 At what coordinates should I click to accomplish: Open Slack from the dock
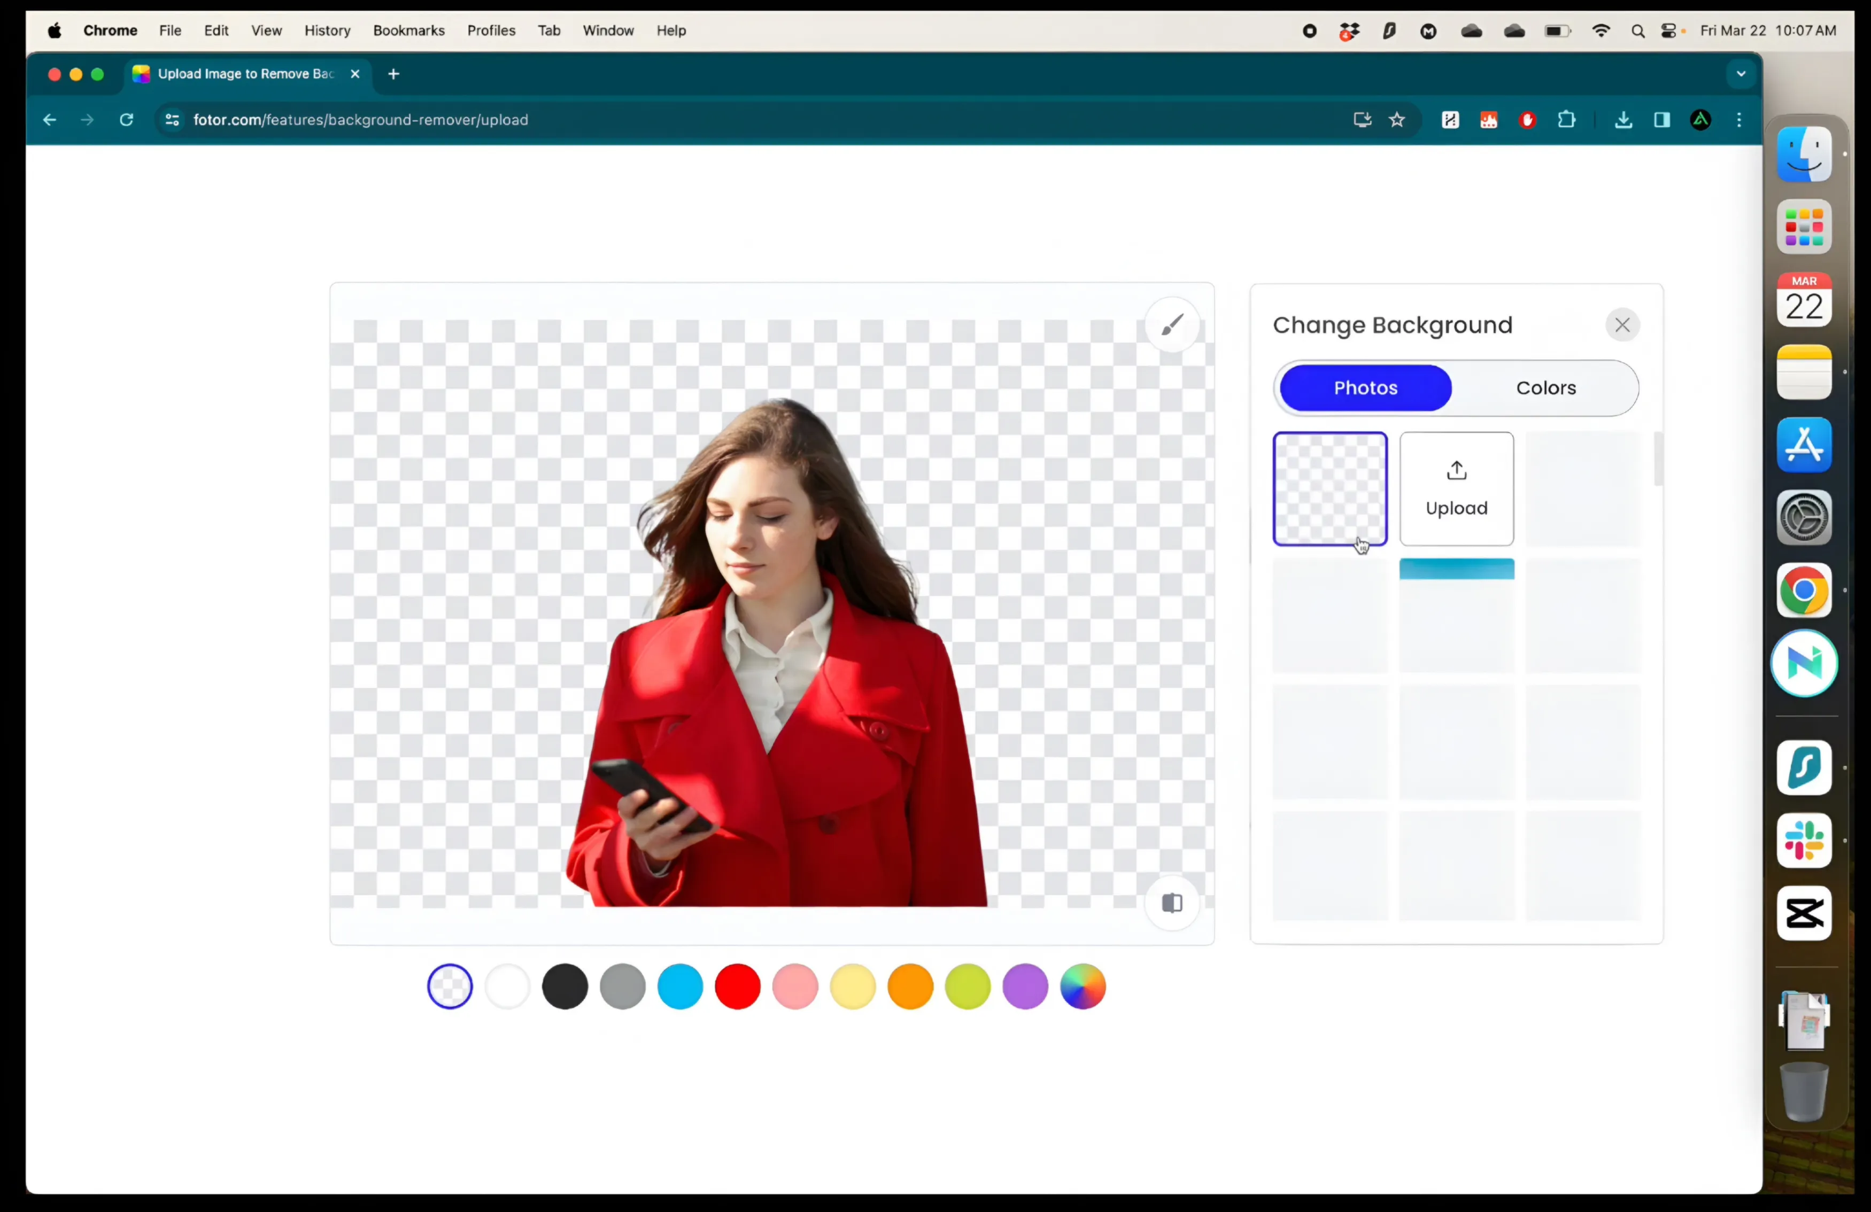[1804, 840]
